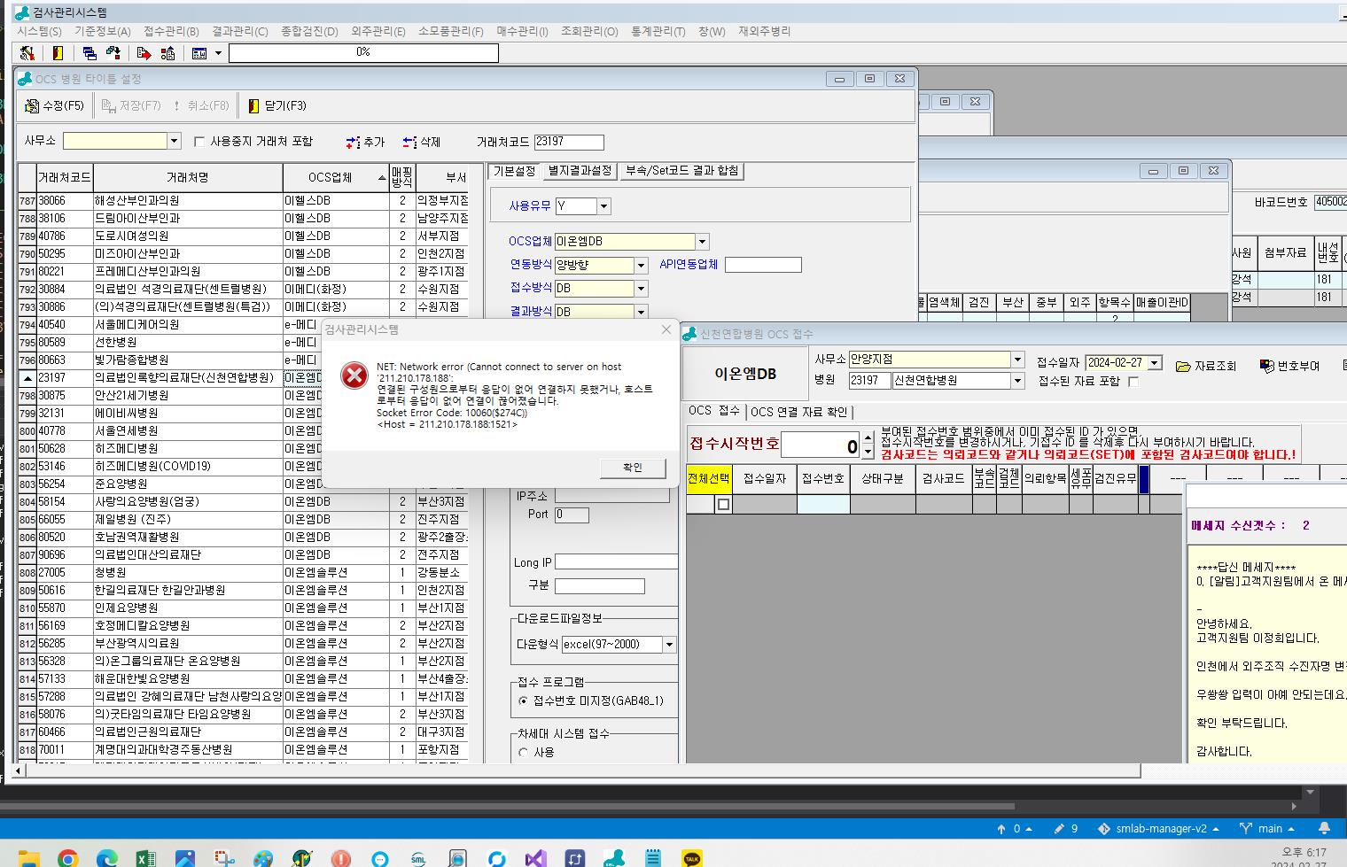
Task: Click the 번호부여 number assign icon
Action: (1266, 367)
